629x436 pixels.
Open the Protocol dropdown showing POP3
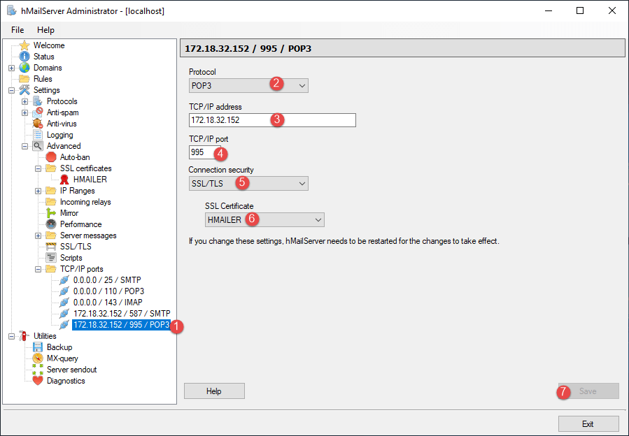pos(248,85)
